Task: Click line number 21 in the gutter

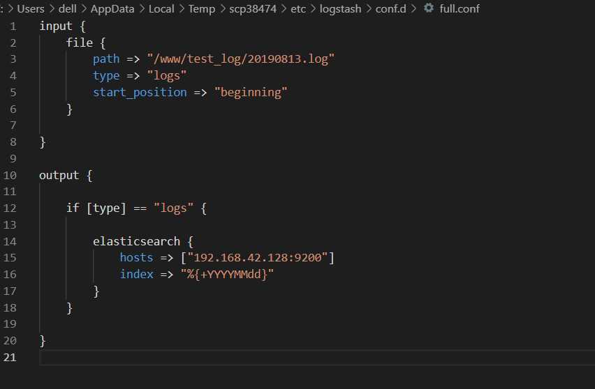Action: coord(10,357)
